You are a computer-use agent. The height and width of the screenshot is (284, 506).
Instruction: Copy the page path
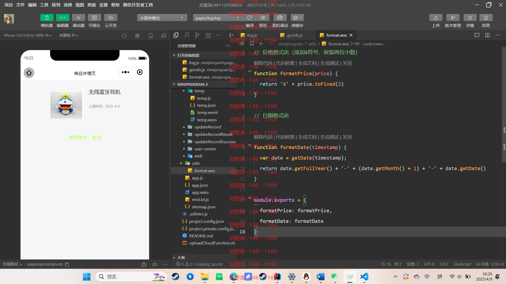pyautogui.click(x=67, y=264)
